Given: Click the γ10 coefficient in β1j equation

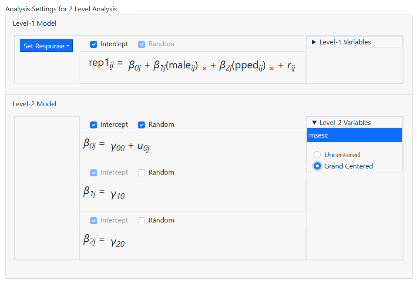Looking at the screenshot, I should (118, 193).
